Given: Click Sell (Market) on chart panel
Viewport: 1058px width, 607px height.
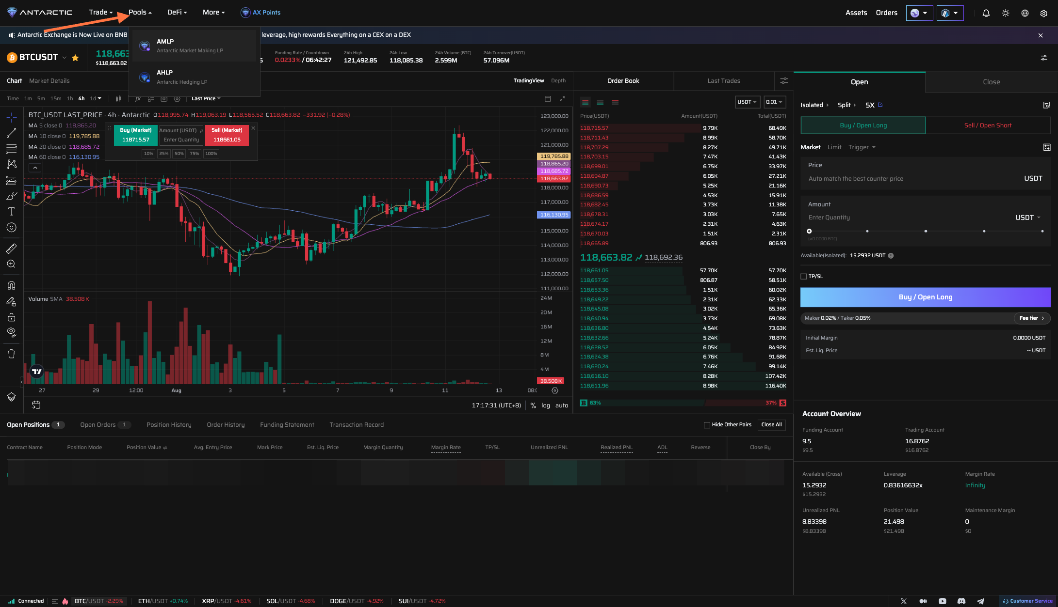Looking at the screenshot, I should coord(227,135).
